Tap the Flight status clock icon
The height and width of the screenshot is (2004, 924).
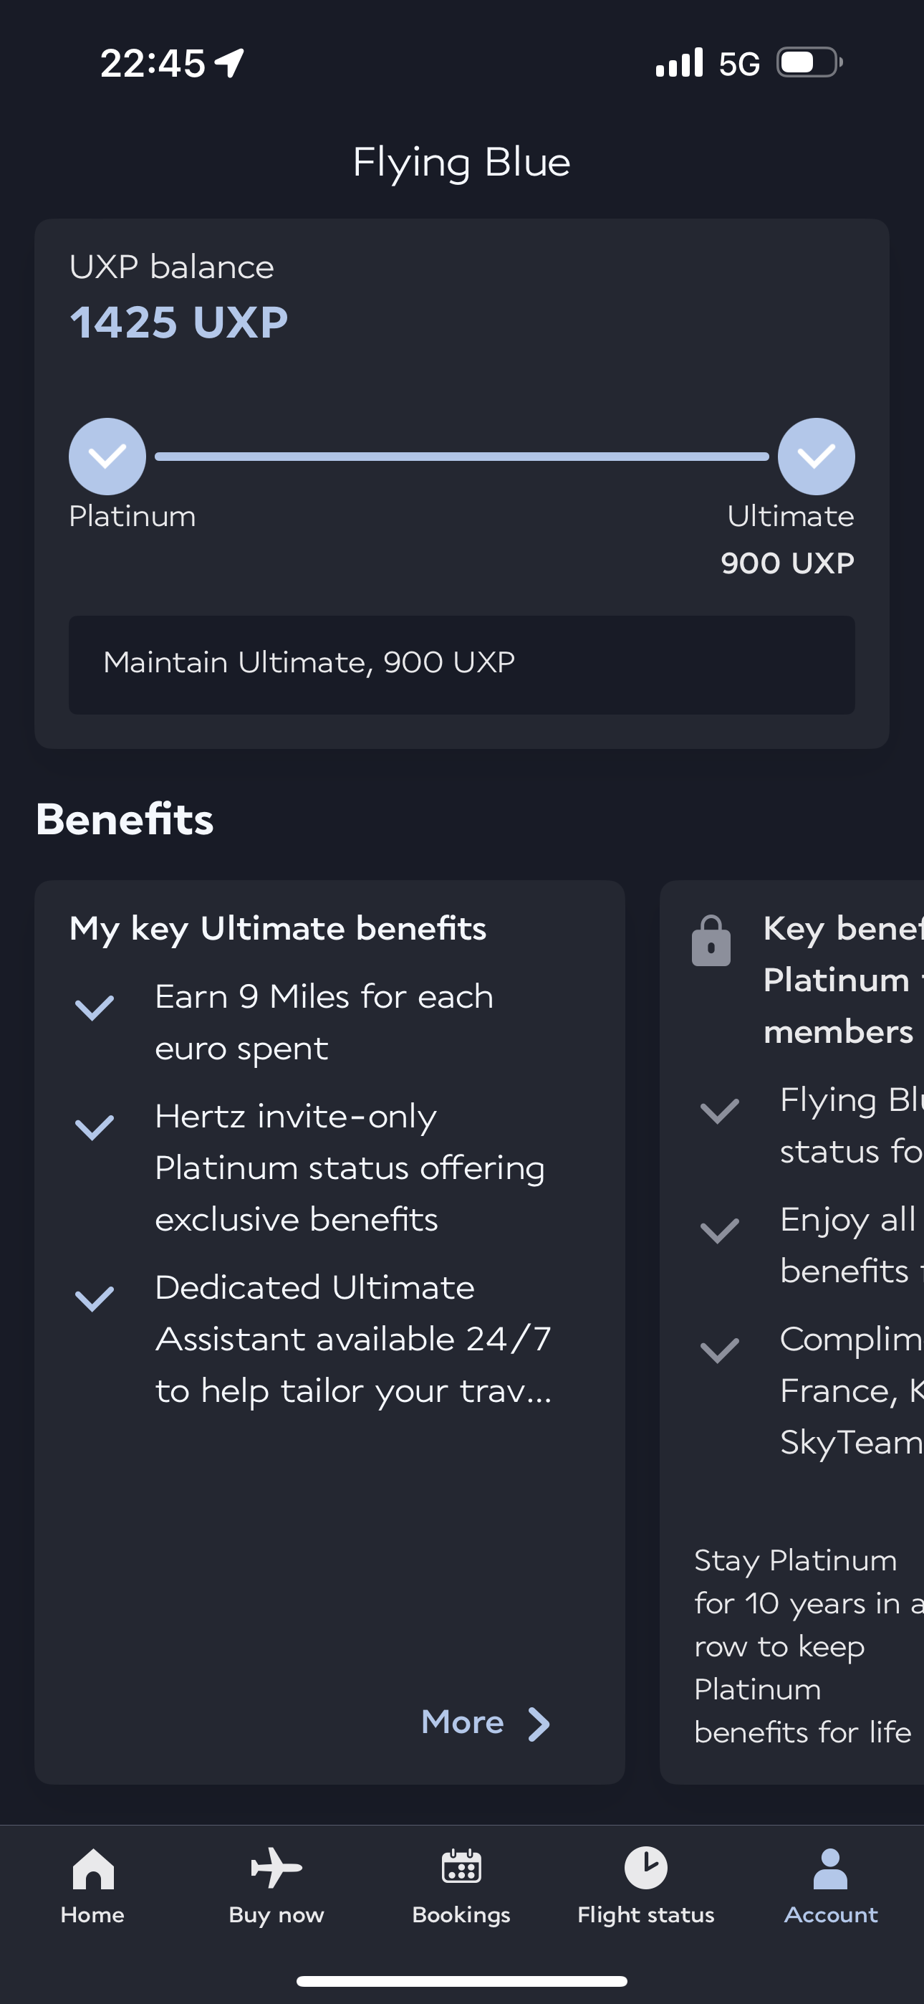point(645,1867)
